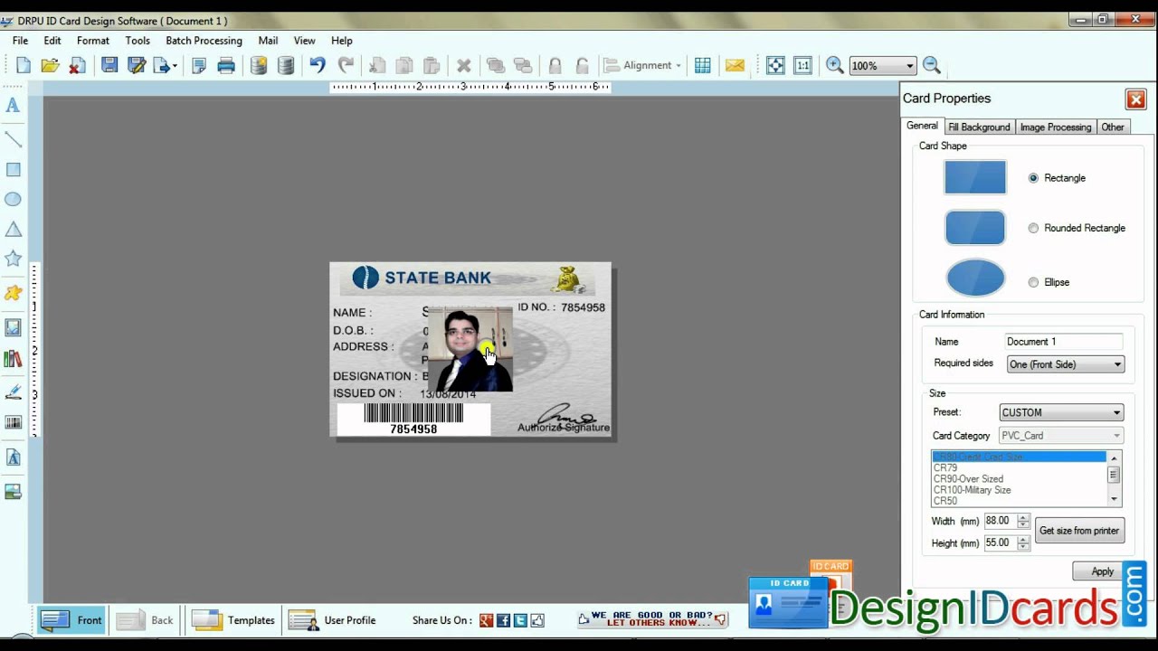Decrease the Height value stepper
The width and height of the screenshot is (1158, 651).
point(1023,546)
